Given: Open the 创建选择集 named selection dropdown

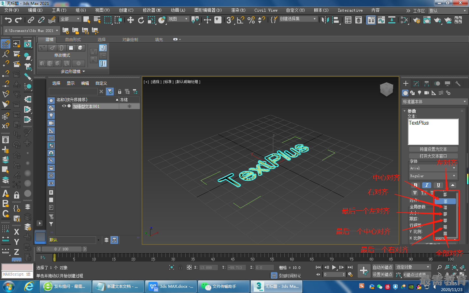Looking at the screenshot, I should tap(298, 19).
